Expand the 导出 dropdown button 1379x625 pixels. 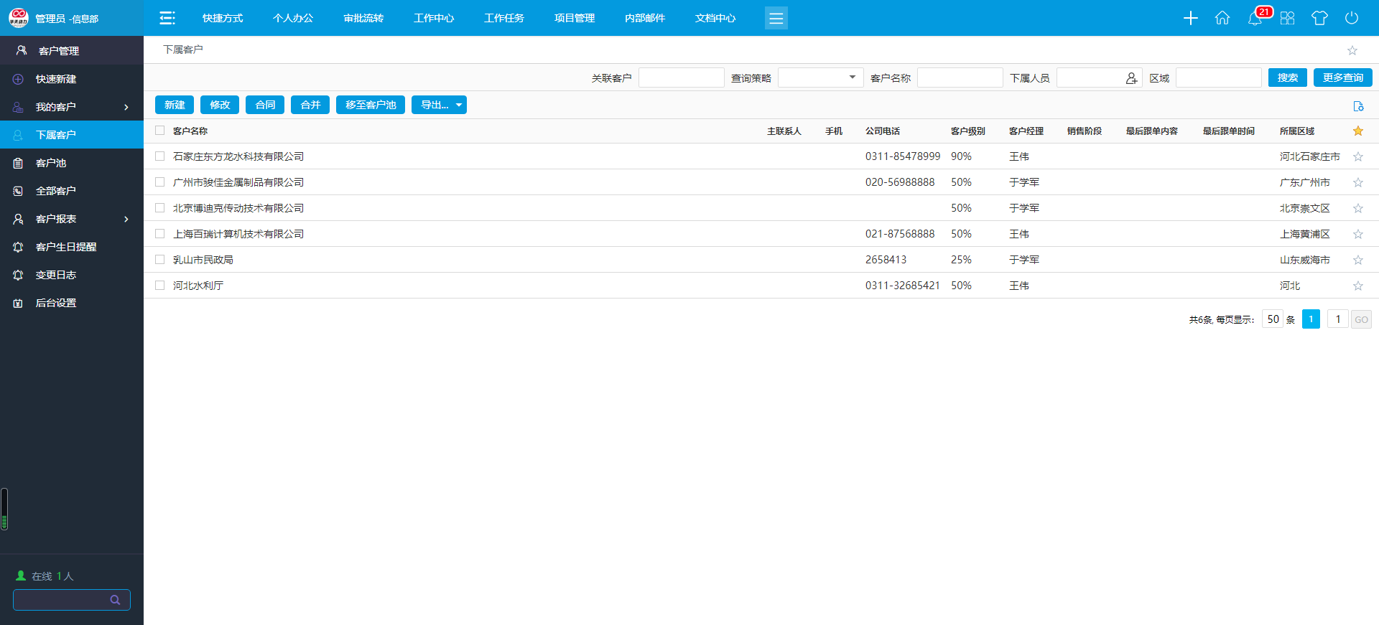tap(439, 105)
